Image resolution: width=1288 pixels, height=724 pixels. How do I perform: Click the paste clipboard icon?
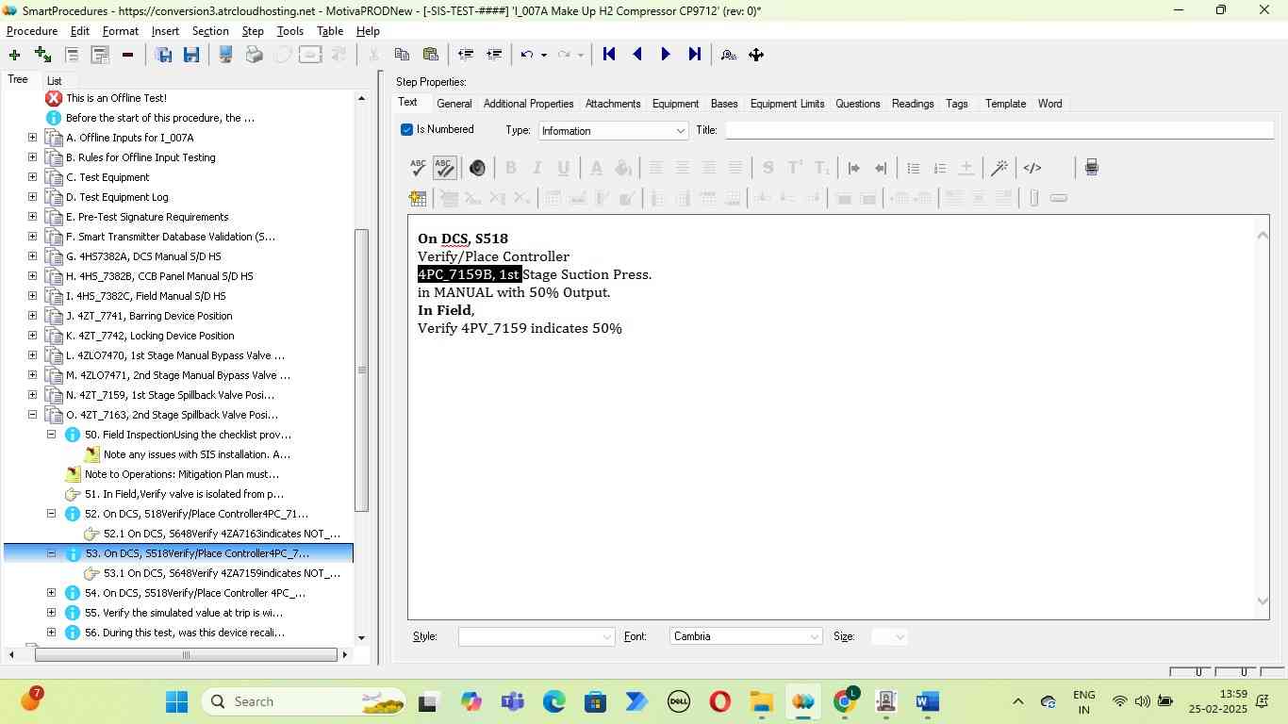[430, 55]
